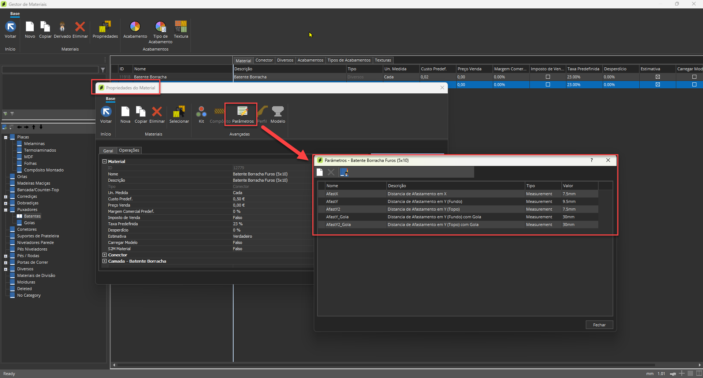
Task: Toggle Carregar Modelo checkbox in first row
Action: [694, 77]
